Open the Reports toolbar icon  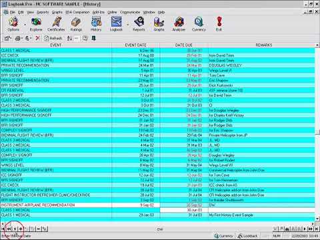[x=139, y=24]
